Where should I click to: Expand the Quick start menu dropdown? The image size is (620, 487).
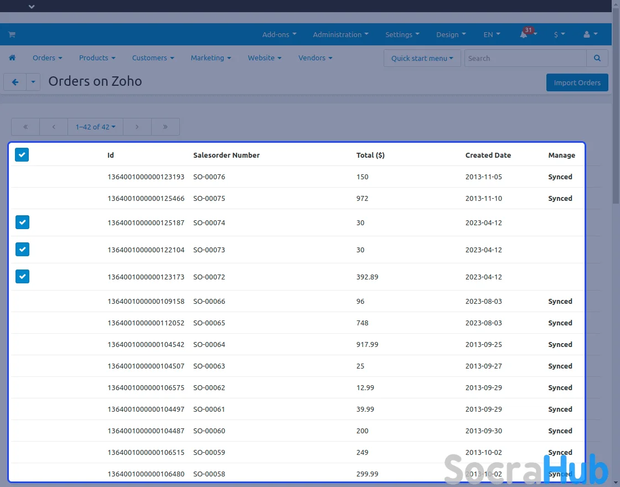(x=422, y=58)
